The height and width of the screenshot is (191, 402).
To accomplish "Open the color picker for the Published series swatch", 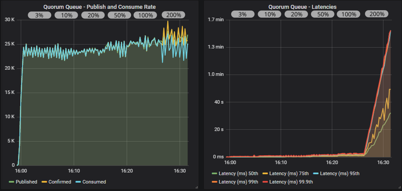I will tap(11, 182).
